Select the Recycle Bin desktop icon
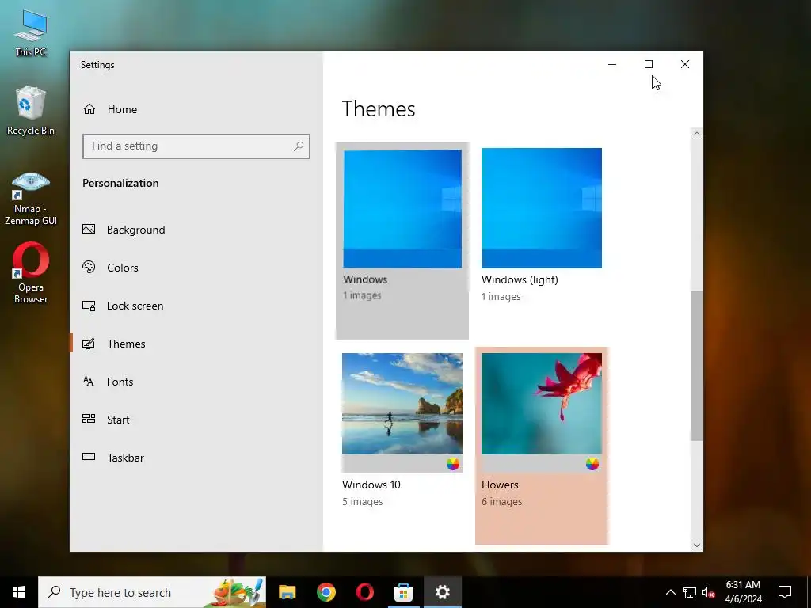Viewport: 811px width, 608px height. pos(31,111)
